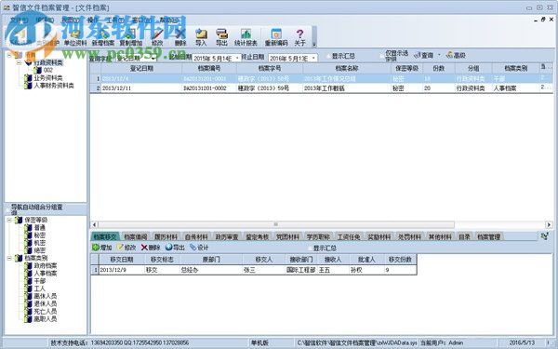Screen dimensions: 558x349
Task: Collapse the 保密等级 tree node
Action: pos(9,220)
